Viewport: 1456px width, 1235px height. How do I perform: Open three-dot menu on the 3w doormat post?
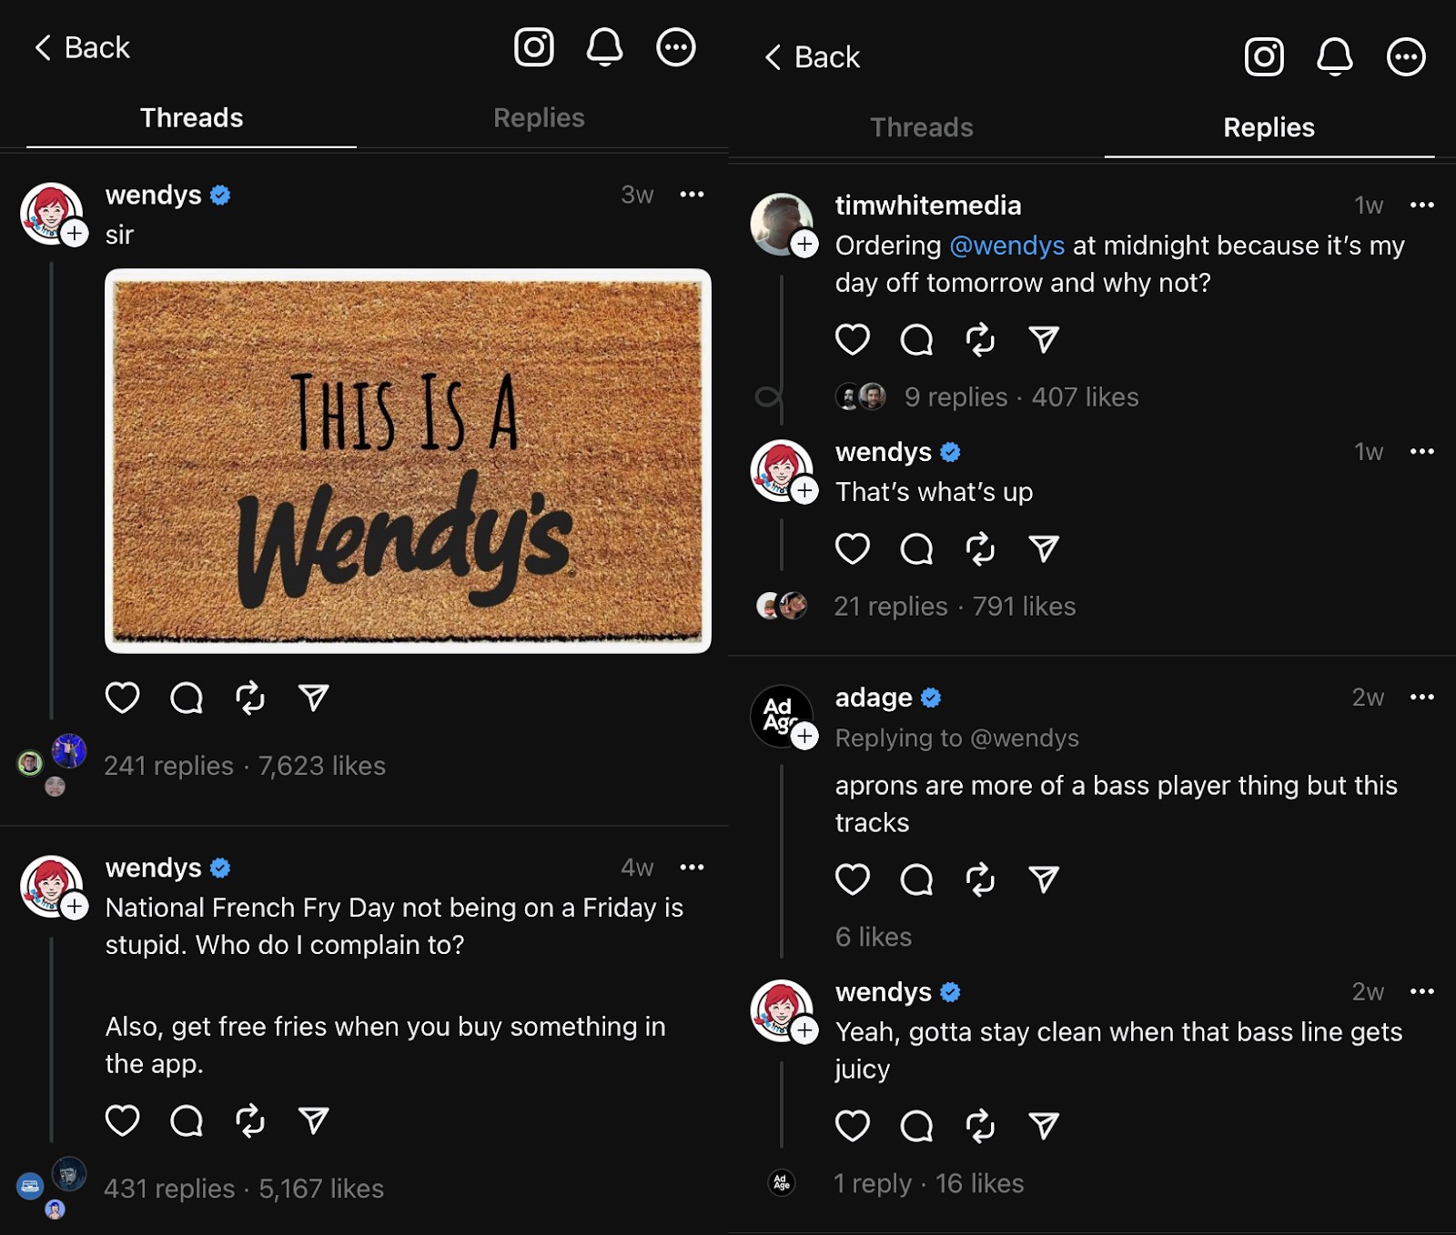coord(692,195)
